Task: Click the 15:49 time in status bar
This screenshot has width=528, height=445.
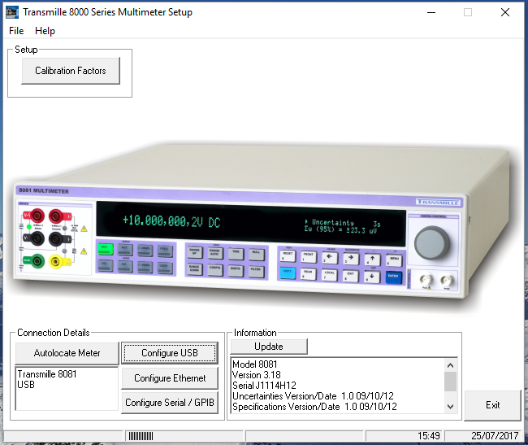Action: point(429,436)
